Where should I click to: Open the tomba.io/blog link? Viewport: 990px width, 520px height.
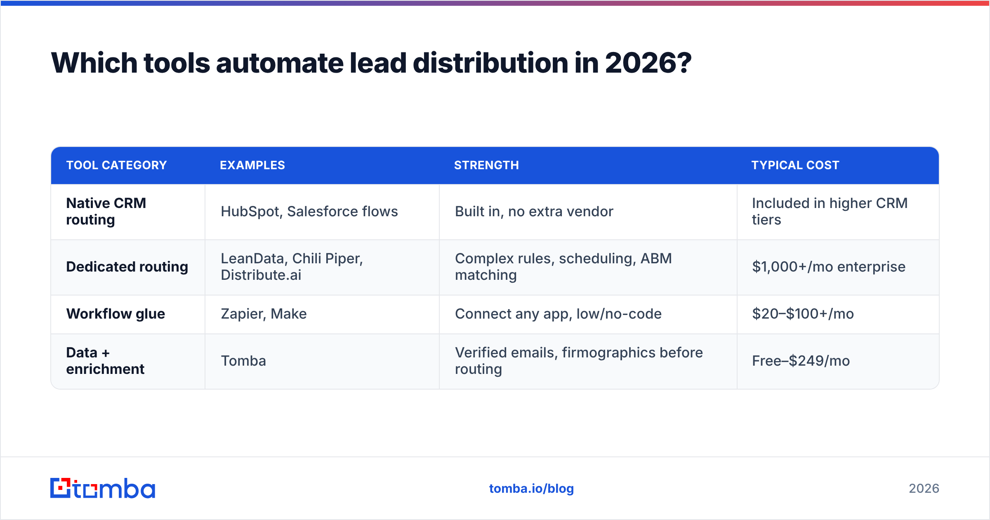[x=531, y=489]
